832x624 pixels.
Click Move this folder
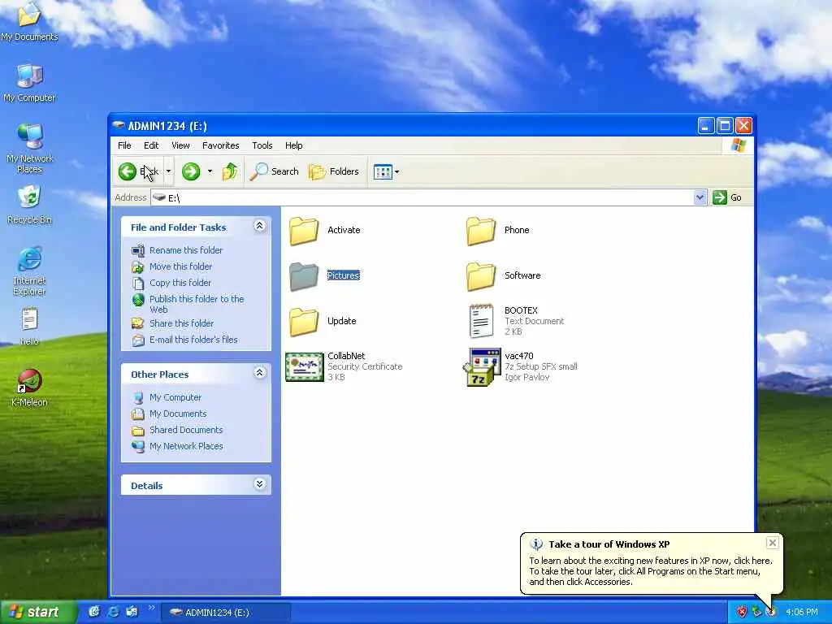[x=180, y=266]
